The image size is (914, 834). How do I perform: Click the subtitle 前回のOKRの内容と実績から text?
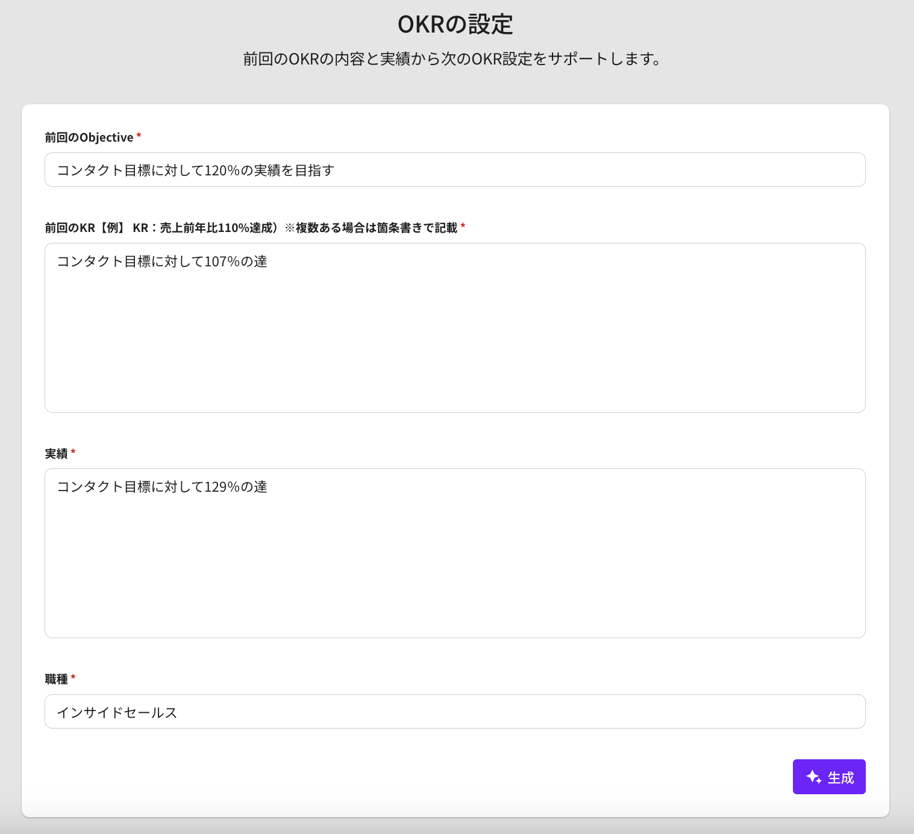point(452,59)
